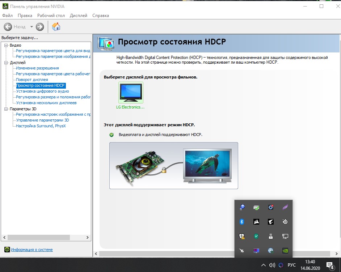Click main pane scroll-left arrow
341x272 pixels.
[x=96, y=254]
